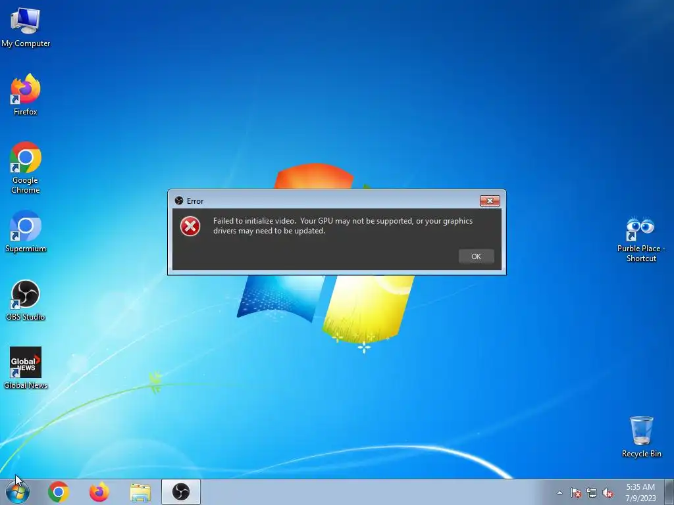Click the red error icon in dialog
Screen dimensions: 674x505
tap(190, 226)
